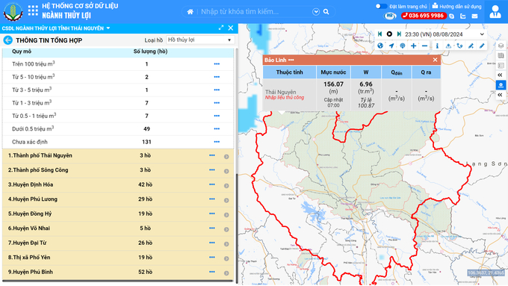The height and width of the screenshot is (286, 508).
Task: Open the table list sidebar icon
Action: click(501, 66)
